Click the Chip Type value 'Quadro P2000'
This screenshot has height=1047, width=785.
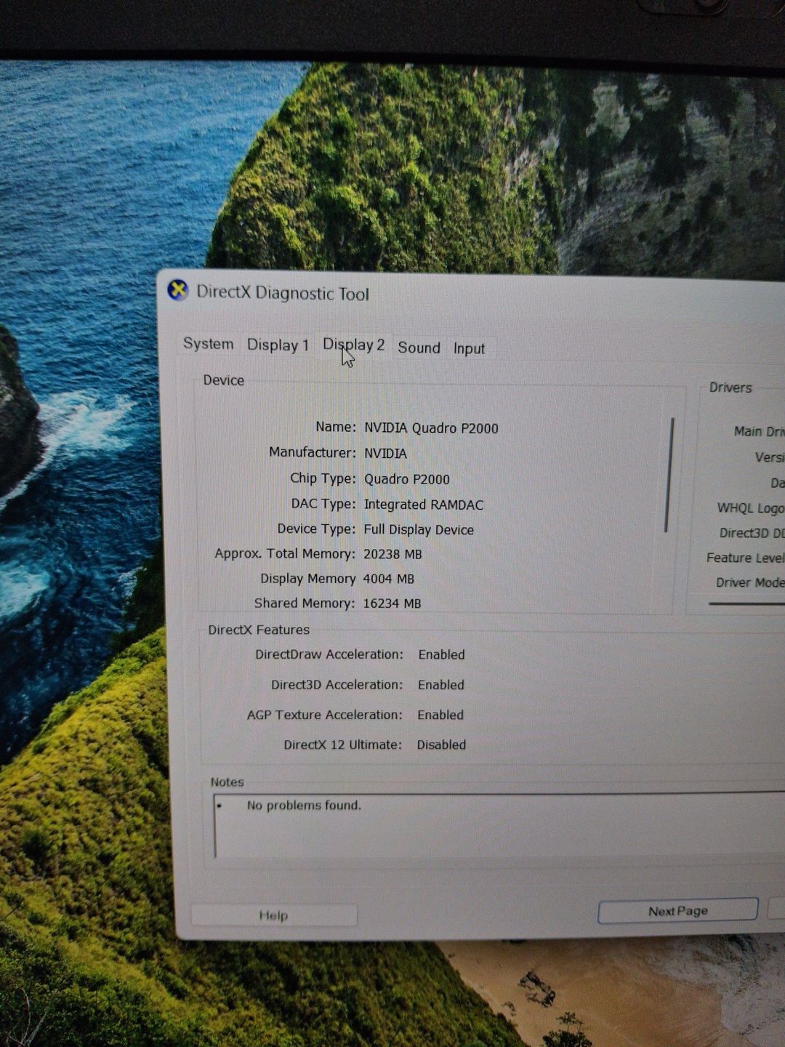[406, 479]
